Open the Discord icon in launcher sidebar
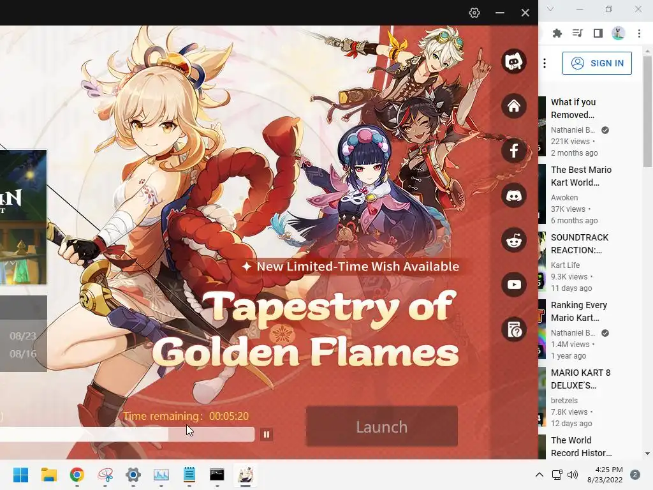 pyautogui.click(x=514, y=195)
